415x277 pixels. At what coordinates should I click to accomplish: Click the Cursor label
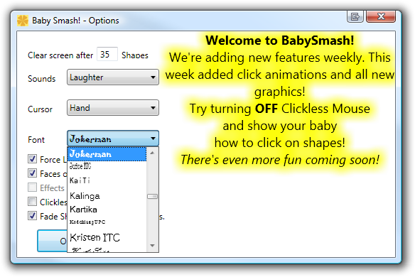(40, 109)
